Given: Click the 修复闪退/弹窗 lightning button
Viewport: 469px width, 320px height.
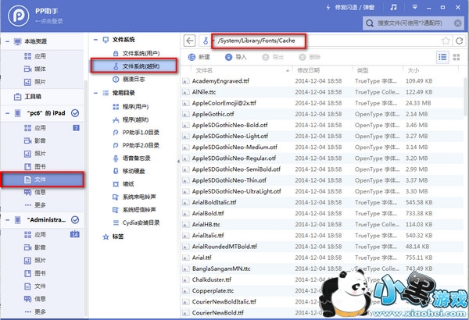Looking at the screenshot, I should 350,8.
